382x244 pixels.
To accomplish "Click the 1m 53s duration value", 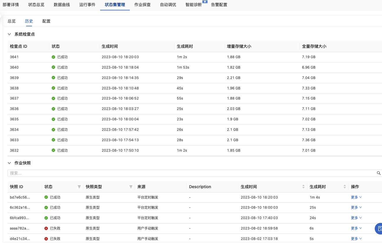I will click(183, 67).
